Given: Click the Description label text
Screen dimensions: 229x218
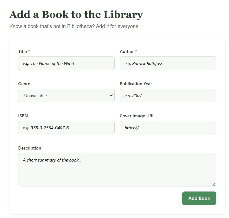Looking at the screenshot, I should pos(29,148).
